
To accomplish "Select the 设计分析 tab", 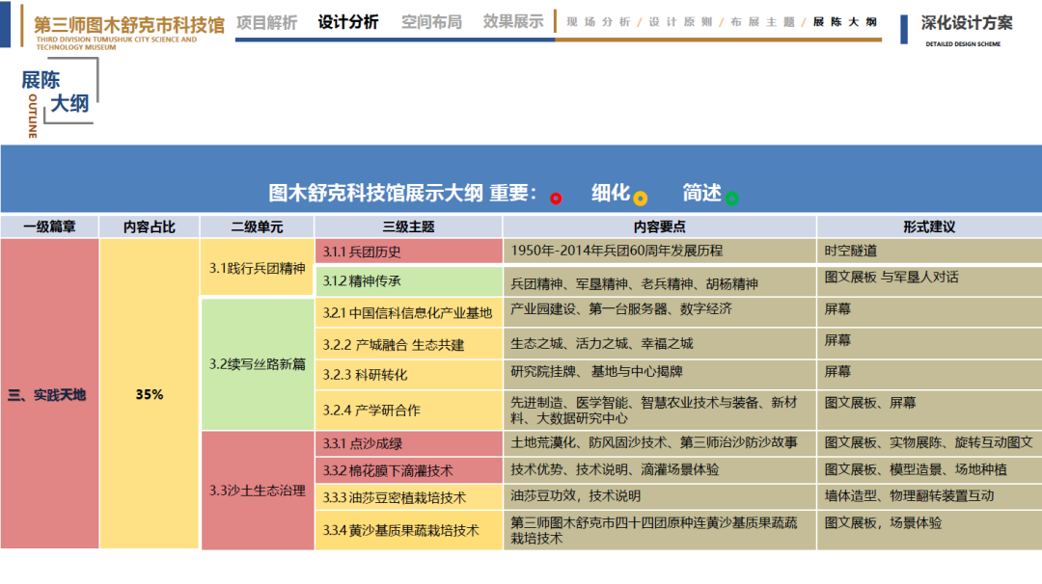I will pos(348,22).
